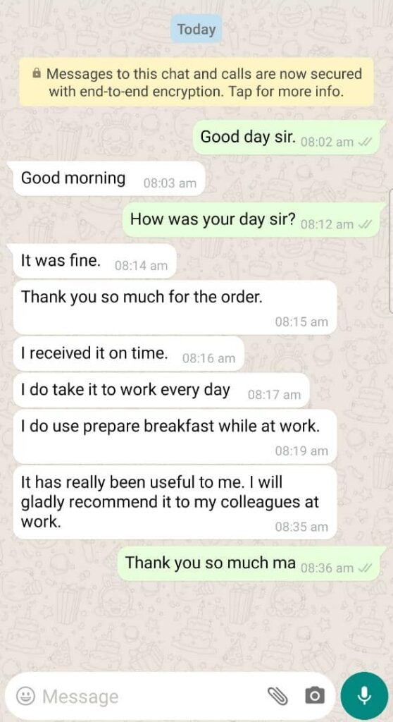Tap the lock icon in encryption notice

pyautogui.click(x=37, y=73)
